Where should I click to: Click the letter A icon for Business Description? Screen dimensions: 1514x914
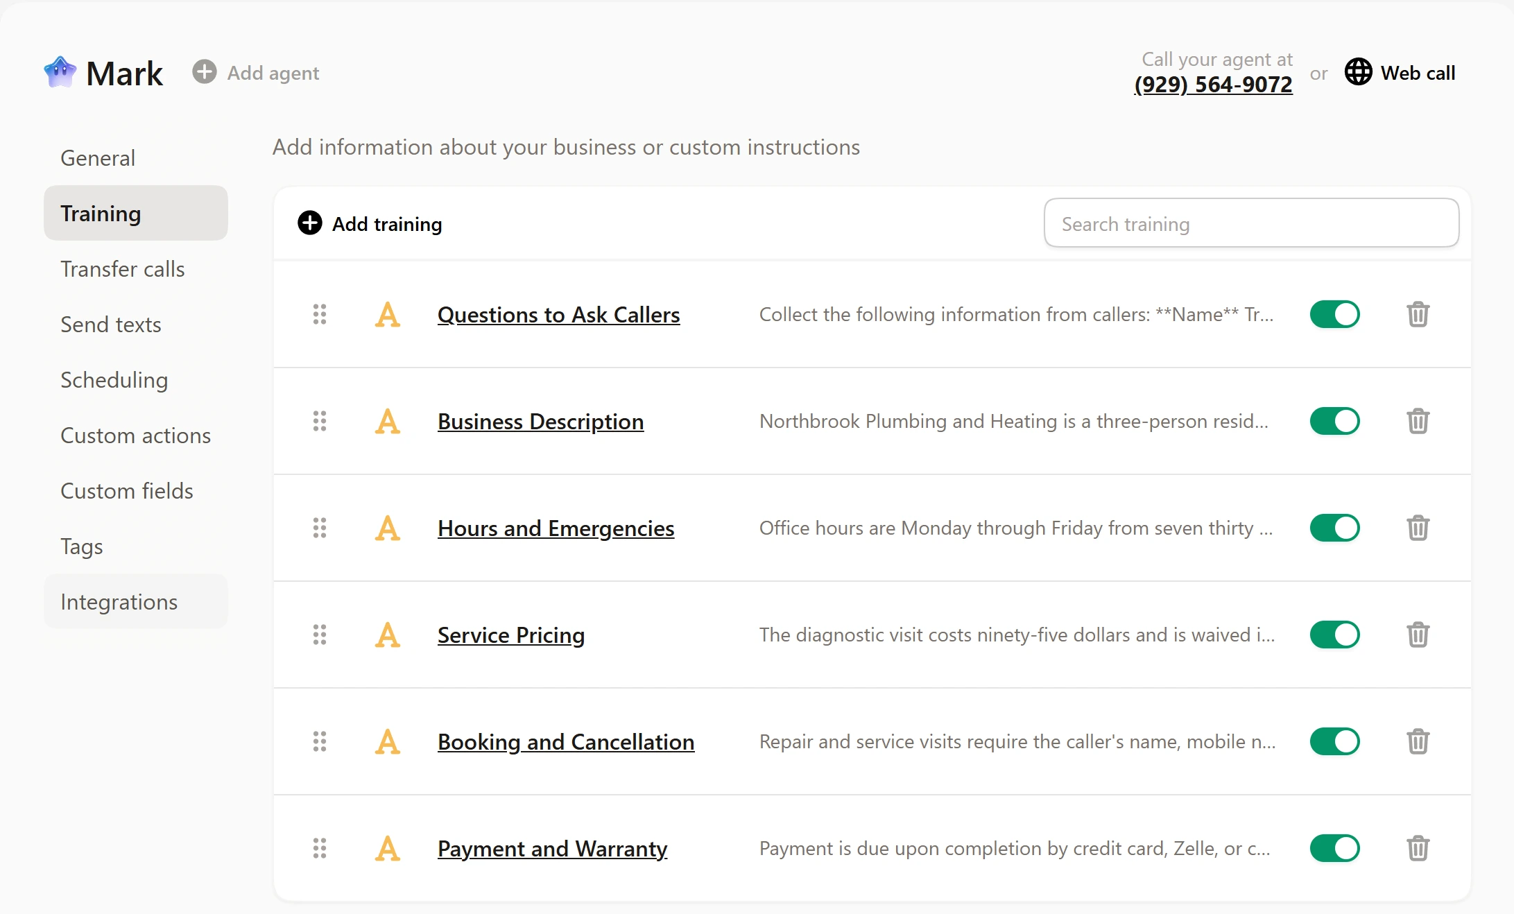tap(387, 421)
